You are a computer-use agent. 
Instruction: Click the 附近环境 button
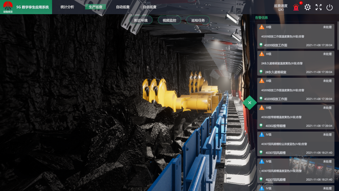141,20
